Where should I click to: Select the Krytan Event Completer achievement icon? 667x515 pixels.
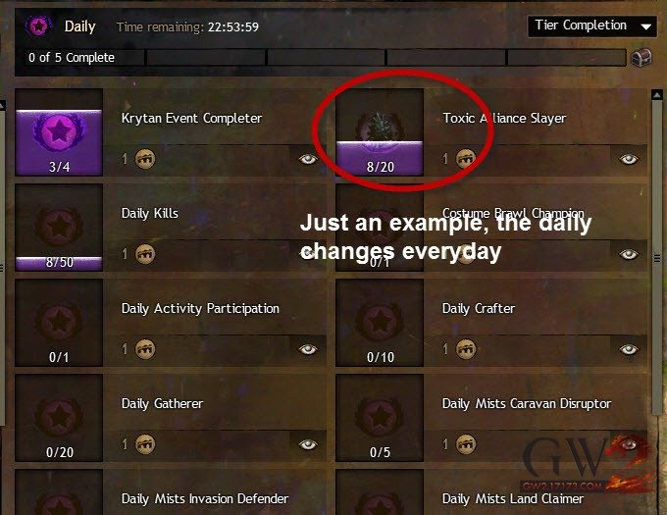(x=59, y=132)
